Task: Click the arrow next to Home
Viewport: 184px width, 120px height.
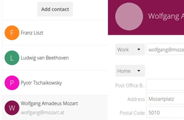Action: pyautogui.click(x=139, y=71)
